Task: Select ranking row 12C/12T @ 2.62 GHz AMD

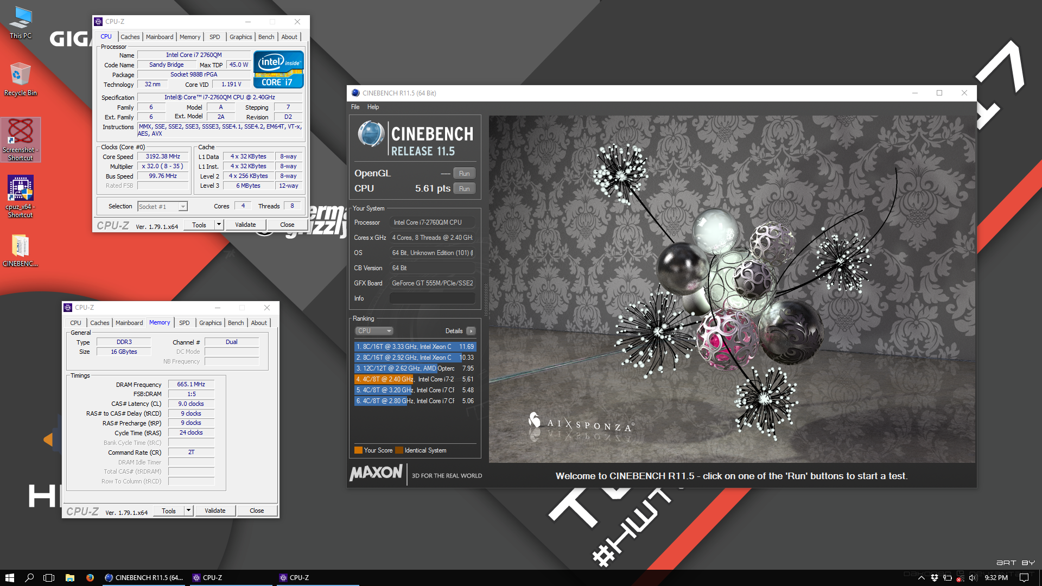Action: pos(415,368)
